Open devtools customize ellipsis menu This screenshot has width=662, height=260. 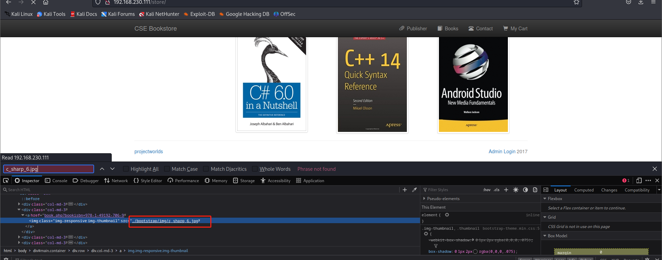pos(648,180)
